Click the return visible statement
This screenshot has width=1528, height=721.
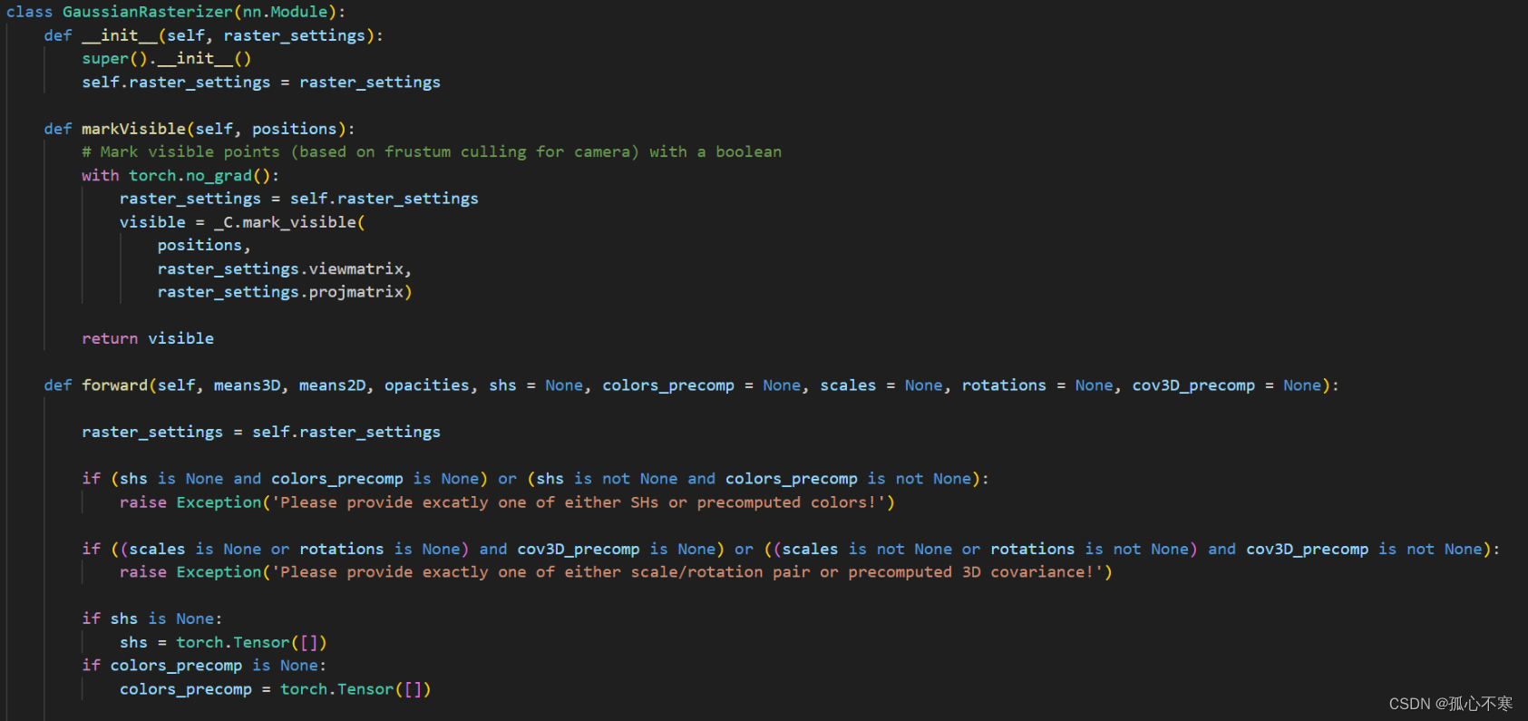148,338
